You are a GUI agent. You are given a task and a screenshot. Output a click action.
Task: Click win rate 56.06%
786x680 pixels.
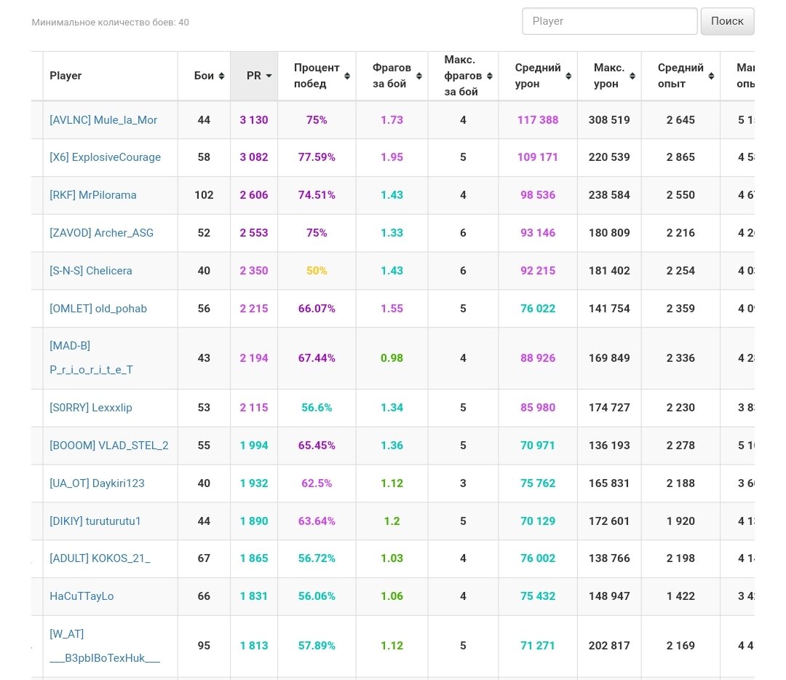point(317,596)
